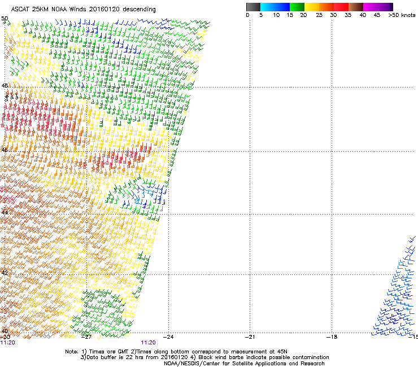The width and height of the screenshot is (418, 367).
Task: Click the latitude label '48' on the axis
Action: 5,86
